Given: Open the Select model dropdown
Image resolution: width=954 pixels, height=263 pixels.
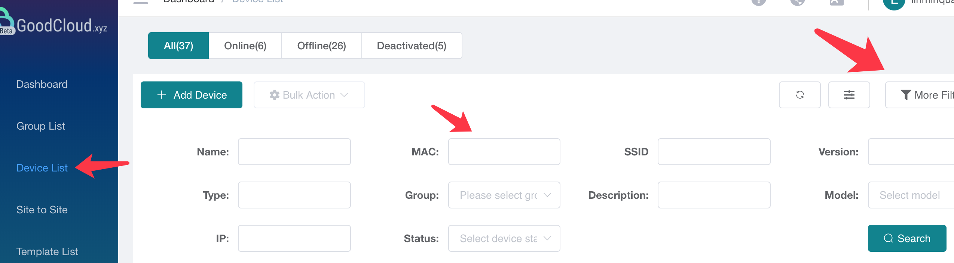Looking at the screenshot, I should 911,195.
